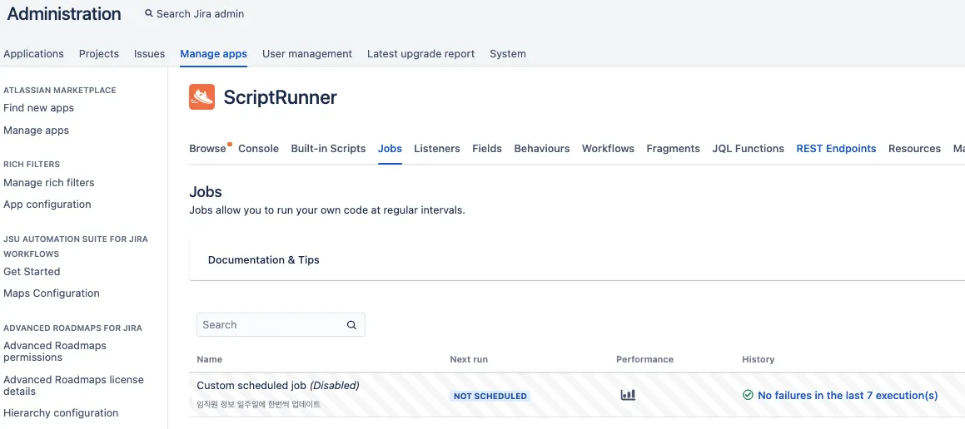Open the performance chart icon for Custom scheduled job
The image size is (965, 429).
[x=628, y=395]
